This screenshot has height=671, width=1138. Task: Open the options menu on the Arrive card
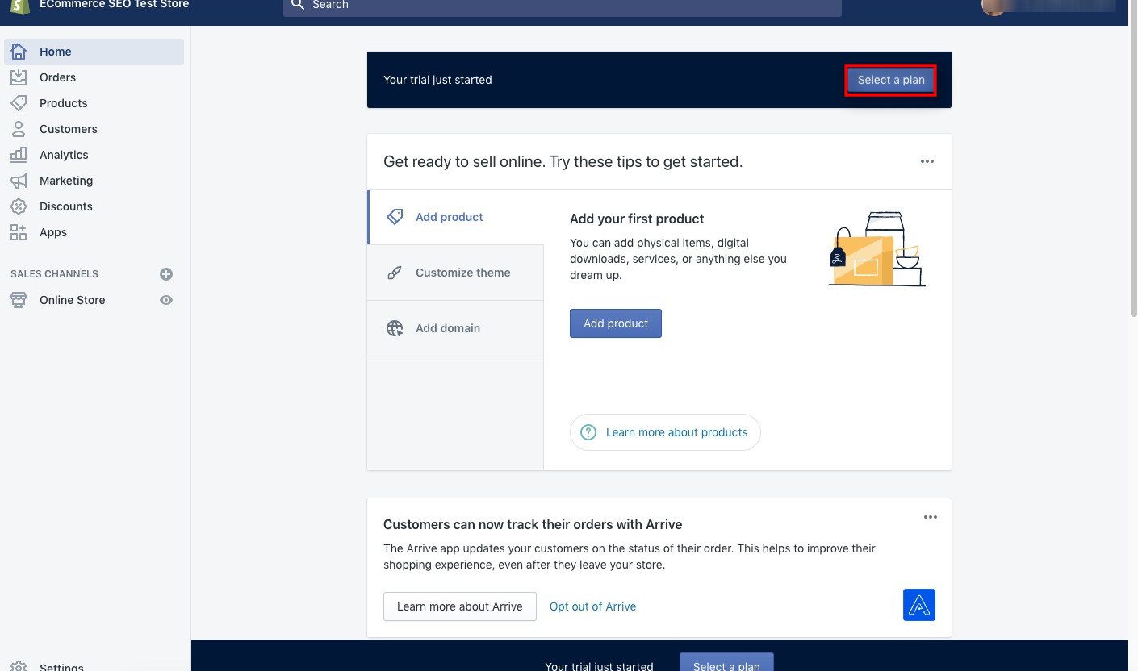point(930,516)
